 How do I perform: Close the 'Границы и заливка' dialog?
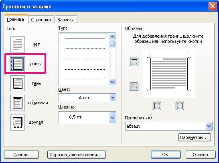(213, 6)
